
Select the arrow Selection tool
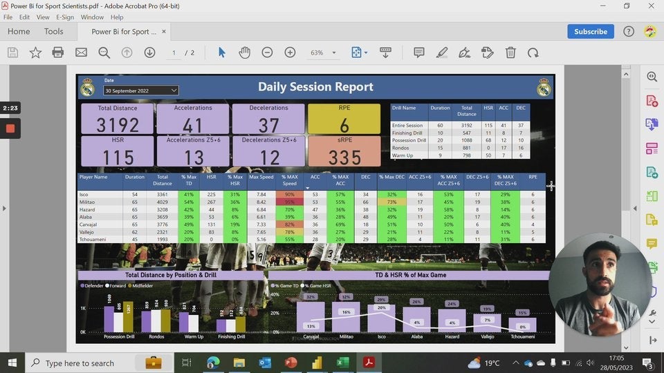(x=221, y=52)
